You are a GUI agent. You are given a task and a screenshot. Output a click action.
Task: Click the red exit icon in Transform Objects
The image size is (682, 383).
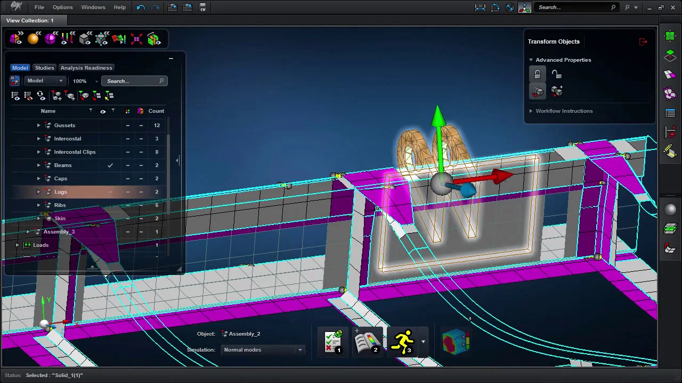point(643,41)
